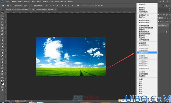Select the Pen tool

tap(2, 59)
